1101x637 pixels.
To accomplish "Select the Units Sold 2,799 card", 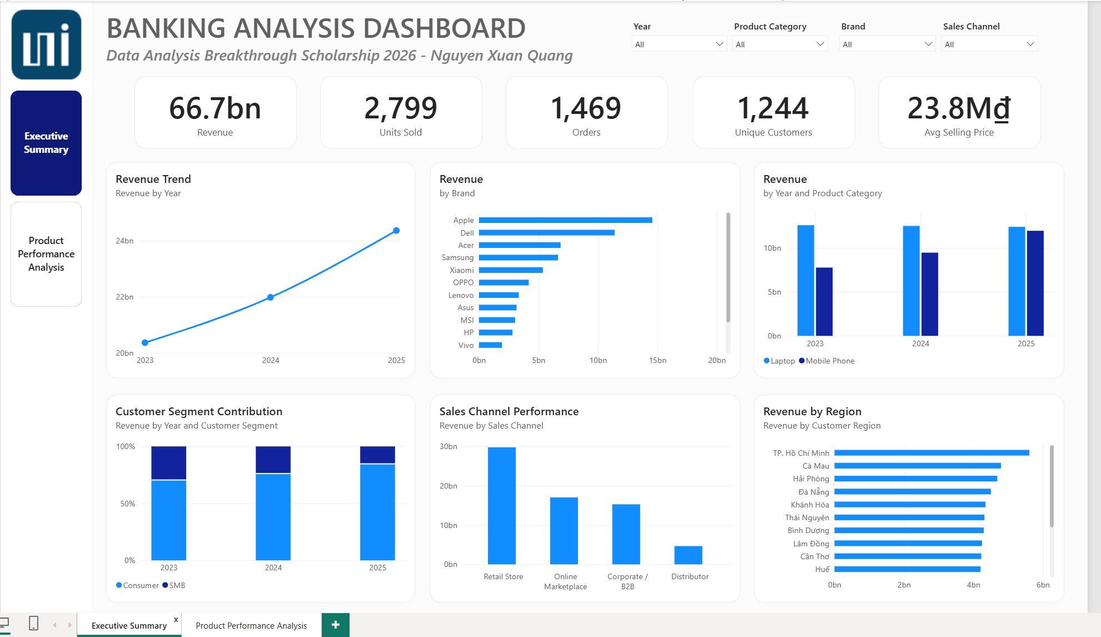I will [x=401, y=113].
